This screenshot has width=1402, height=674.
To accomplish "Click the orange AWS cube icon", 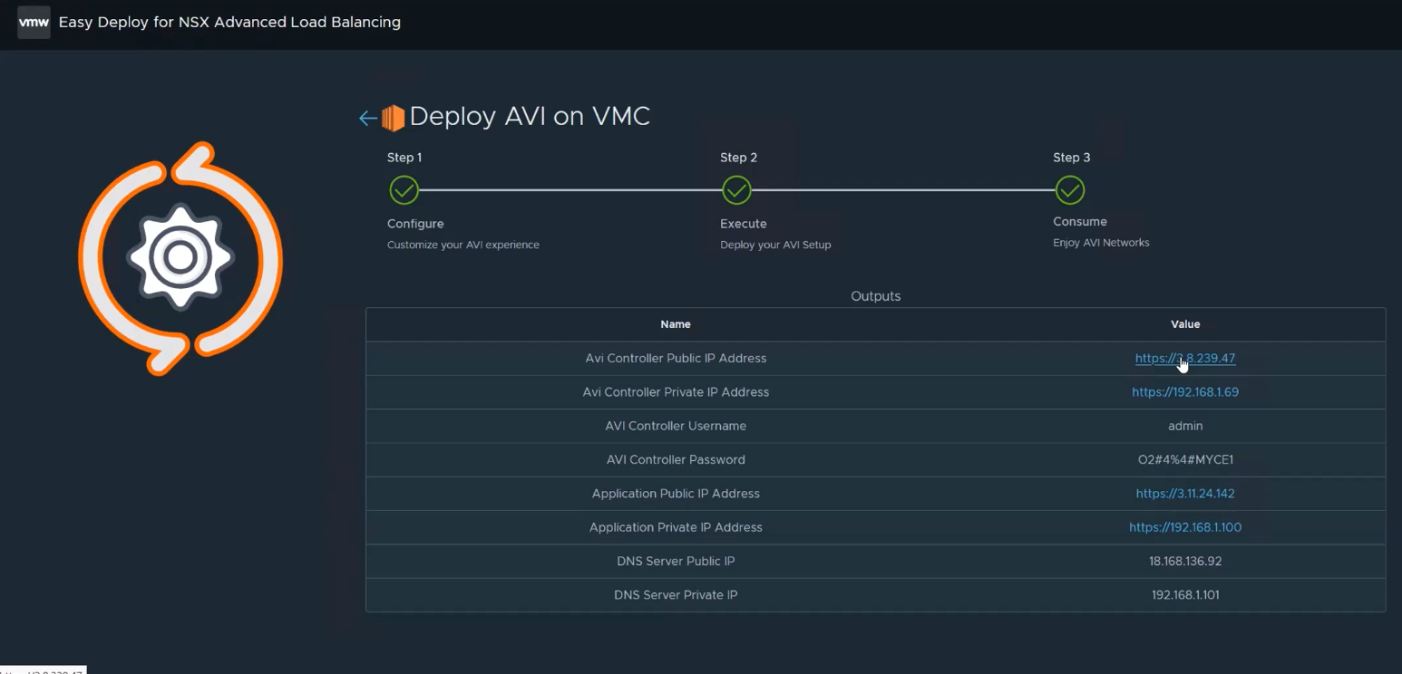I will click(x=393, y=118).
